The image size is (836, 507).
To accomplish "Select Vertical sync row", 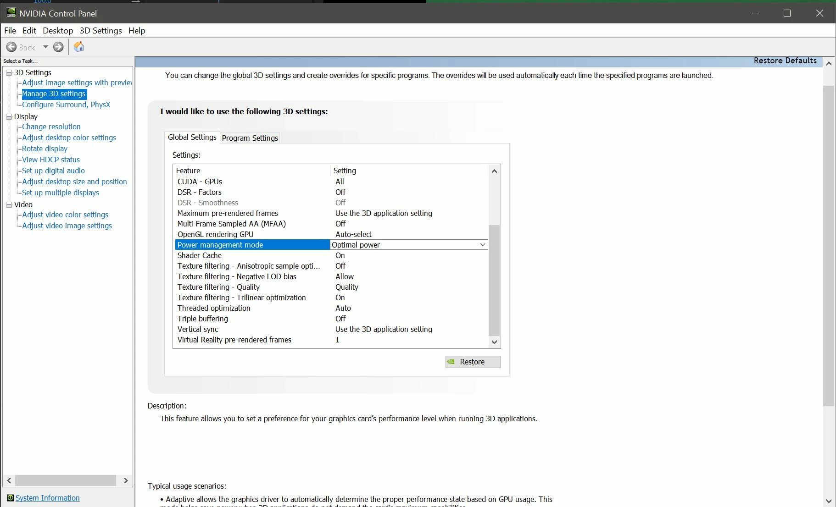I will coord(330,329).
